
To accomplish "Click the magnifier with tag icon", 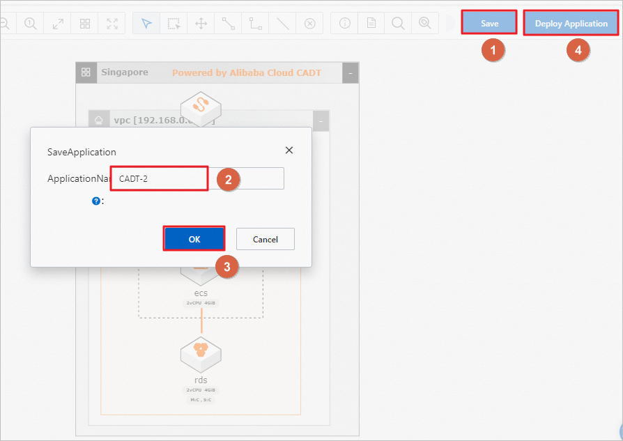I will click(424, 24).
